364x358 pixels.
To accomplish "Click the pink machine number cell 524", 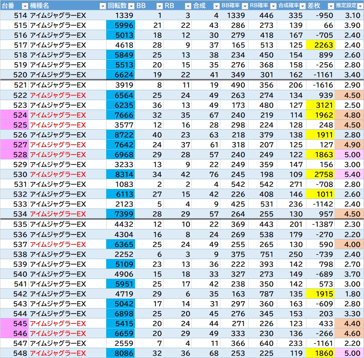I will tap(14, 115).
